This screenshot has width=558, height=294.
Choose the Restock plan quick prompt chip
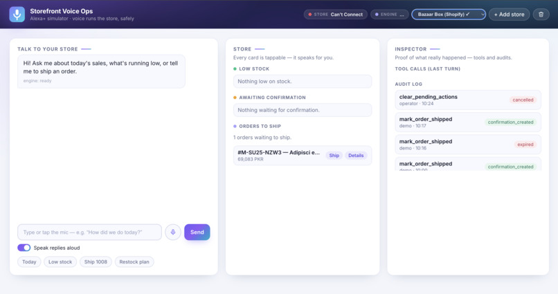click(134, 262)
